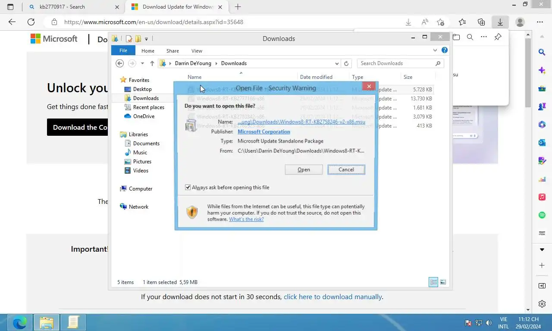This screenshot has height=331, width=552.
Task: Switch to the Home ribbon tab
Action: click(148, 51)
